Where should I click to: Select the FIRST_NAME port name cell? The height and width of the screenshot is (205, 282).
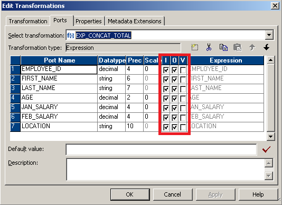(59, 79)
